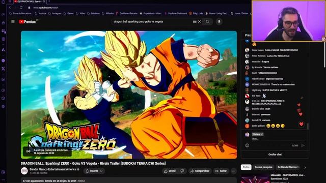326x183 pixels.
Task: Open browser sidebar extensions cube icon
Action: [x=3, y=98]
